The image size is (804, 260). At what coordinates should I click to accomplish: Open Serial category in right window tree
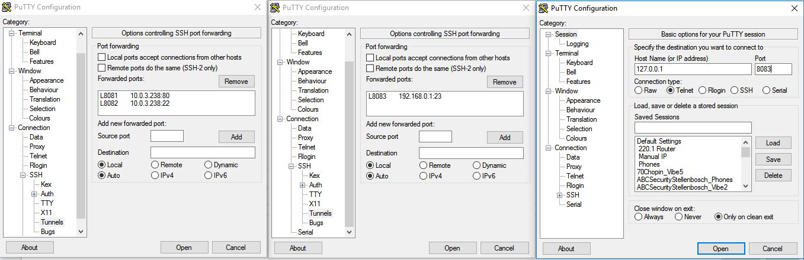pyautogui.click(x=574, y=204)
